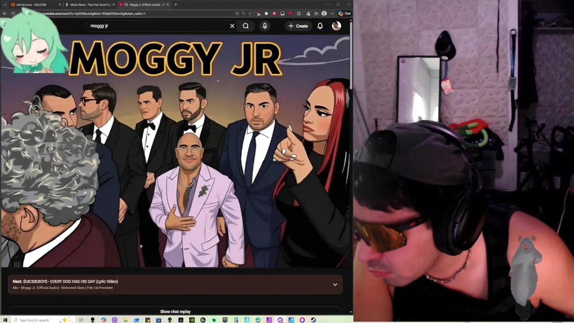Viewport: 574px width, 323px height.
Task: Open the YouTube account avatar menu
Action: pos(336,26)
